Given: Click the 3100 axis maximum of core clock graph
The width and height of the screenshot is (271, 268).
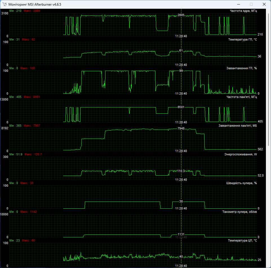Looking at the screenshot, I should click(x=5, y=14).
